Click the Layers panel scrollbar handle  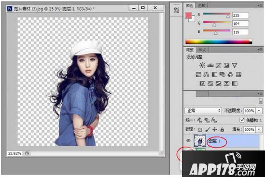click(x=261, y=101)
